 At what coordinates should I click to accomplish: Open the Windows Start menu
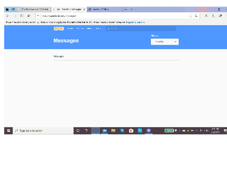tap(9, 131)
